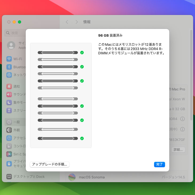Click the user account avatar
Image resolution: width=195 pixels, height=195 pixels.
pos(11,45)
